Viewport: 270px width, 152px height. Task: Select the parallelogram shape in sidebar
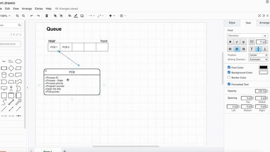[19, 68]
